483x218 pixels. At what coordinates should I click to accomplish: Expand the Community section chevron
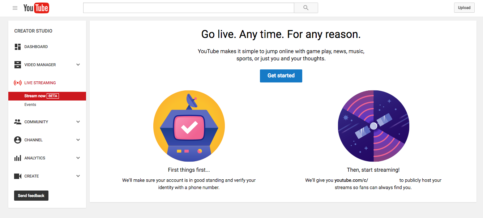pyautogui.click(x=78, y=122)
